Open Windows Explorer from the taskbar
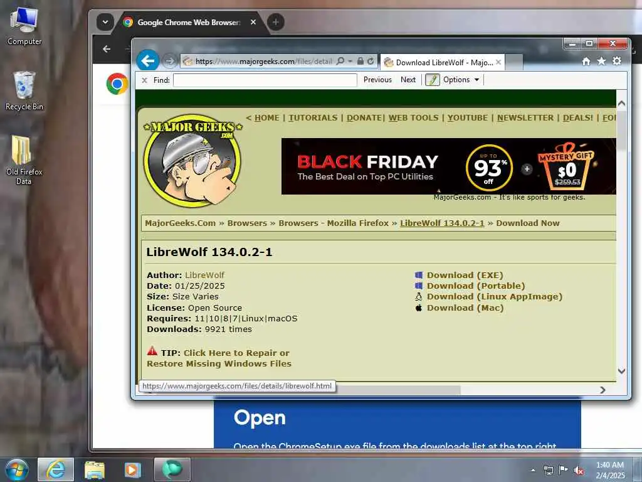 (x=95, y=469)
